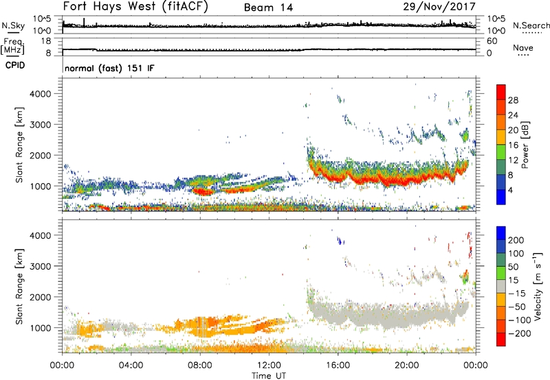Click power panel 'Slant Range [km]' label

pos(19,145)
